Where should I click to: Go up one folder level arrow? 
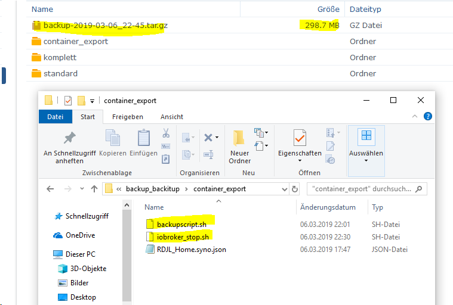coord(94,189)
